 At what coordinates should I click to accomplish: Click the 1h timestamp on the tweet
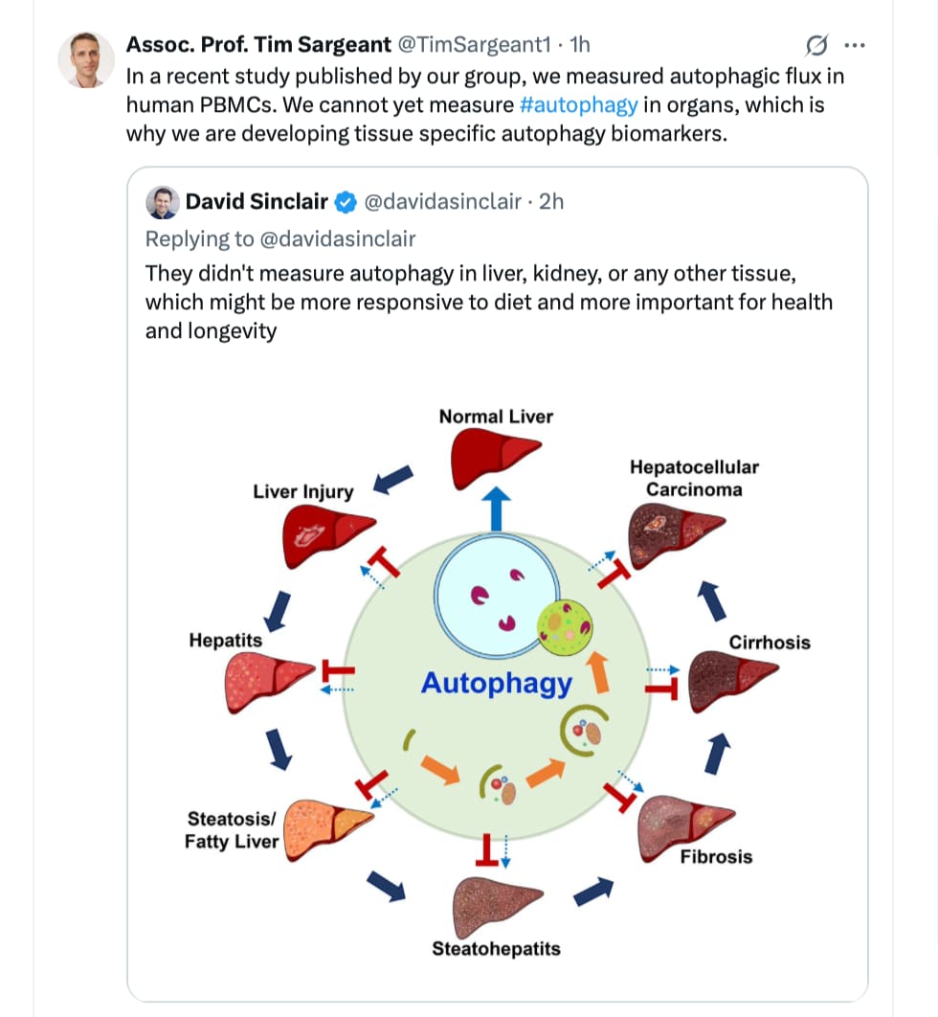tap(579, 44)
